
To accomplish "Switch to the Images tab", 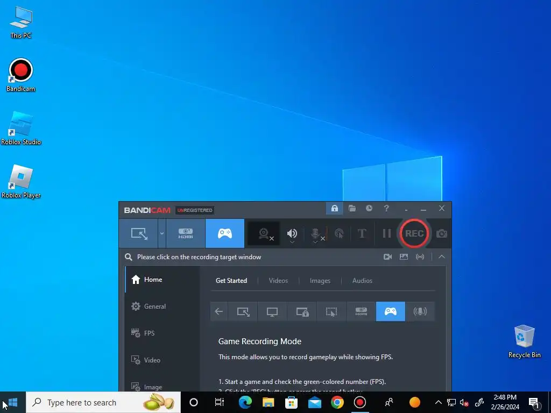I will click(x=320, y=281).
